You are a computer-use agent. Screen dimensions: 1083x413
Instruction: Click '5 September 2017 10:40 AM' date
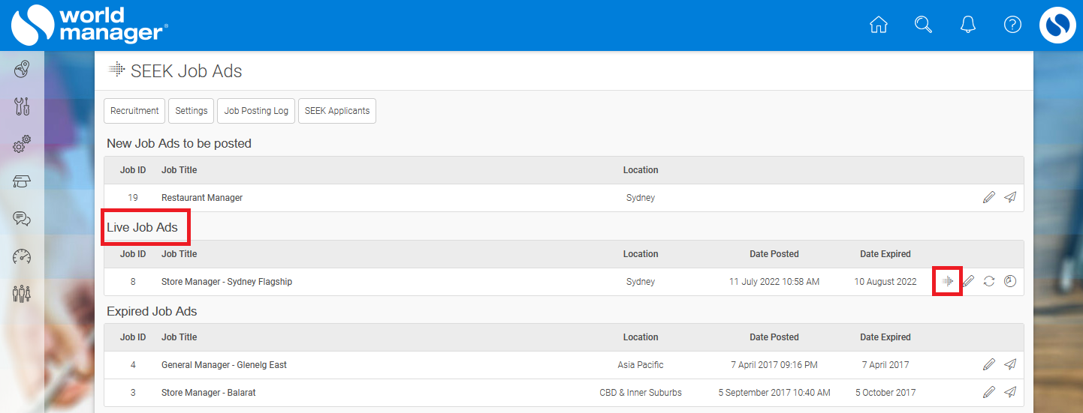774,393
